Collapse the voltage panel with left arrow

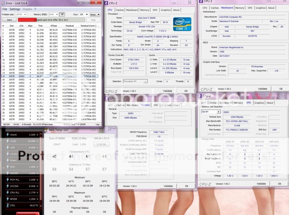coord(4,167)
